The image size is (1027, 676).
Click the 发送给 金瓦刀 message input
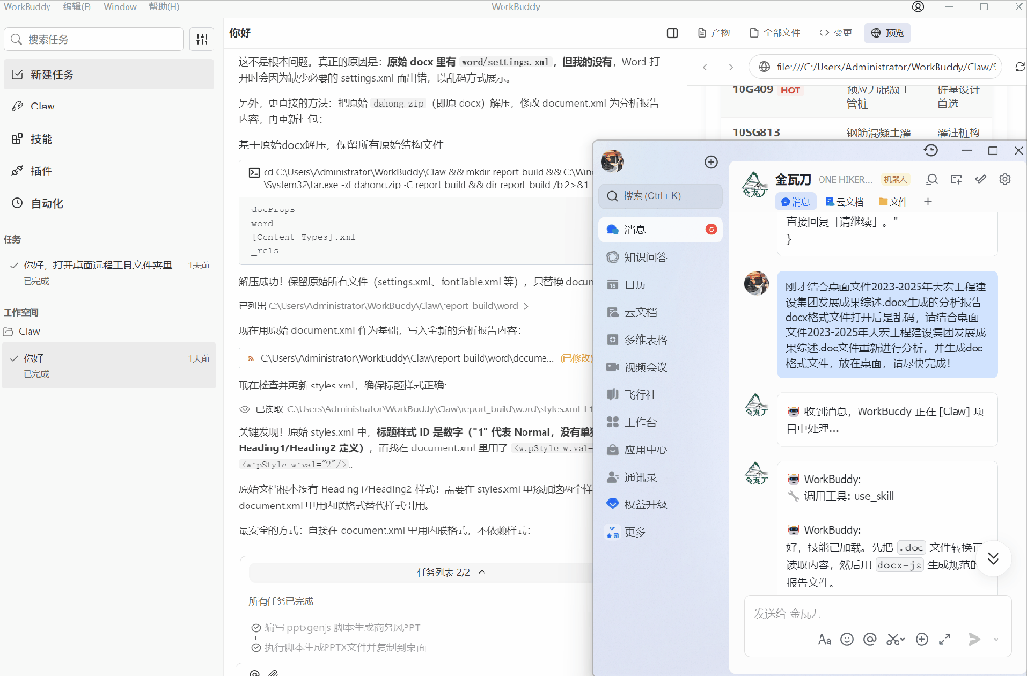coord(878,613)
